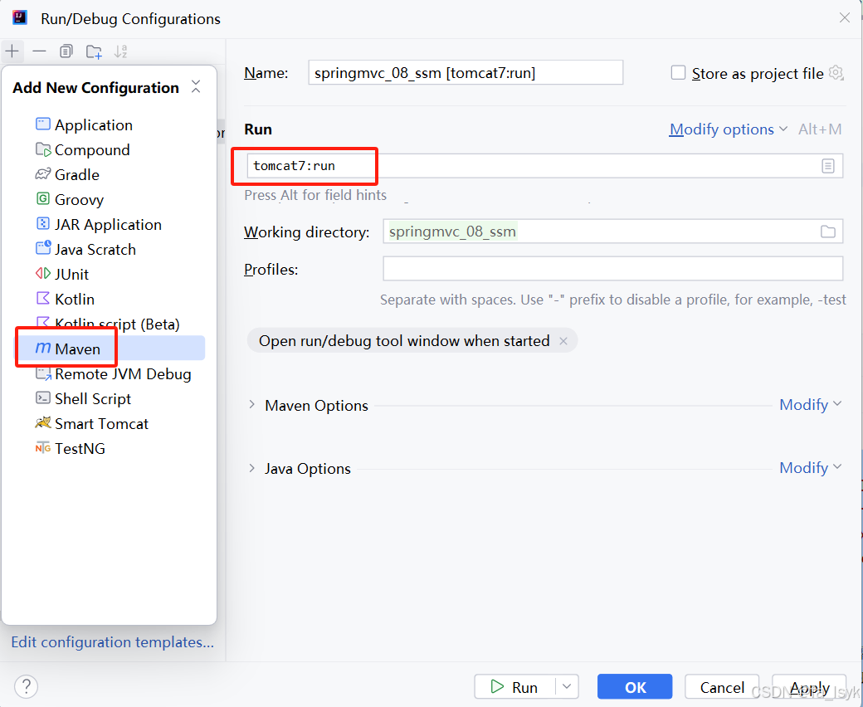Click the Compound folder icon
The width and height of the screenshot is (863, 707).
click(x=43, y=149)
